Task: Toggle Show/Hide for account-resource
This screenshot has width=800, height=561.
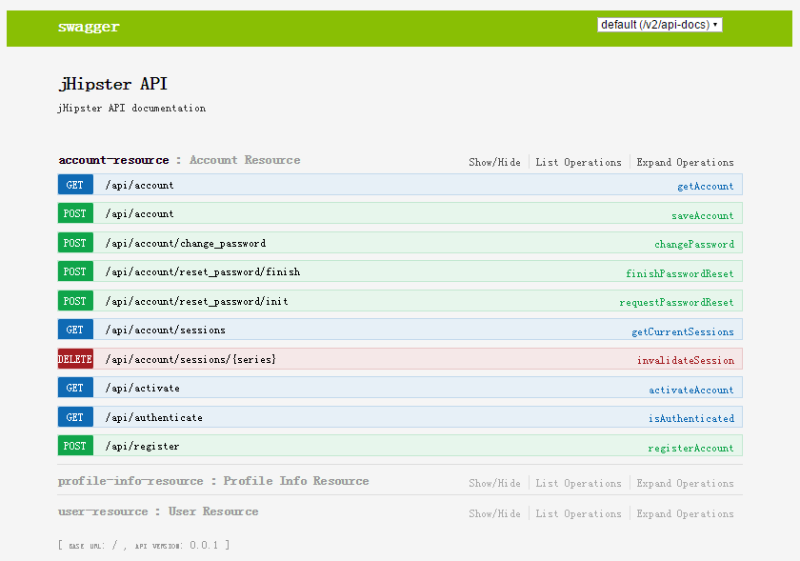Action: coord(494,162)
